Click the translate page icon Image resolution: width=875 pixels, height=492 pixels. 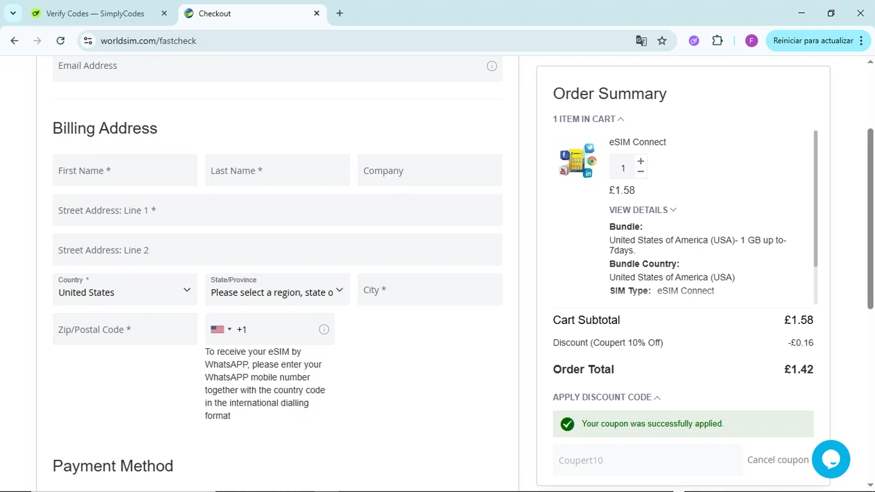coord(641,41)
